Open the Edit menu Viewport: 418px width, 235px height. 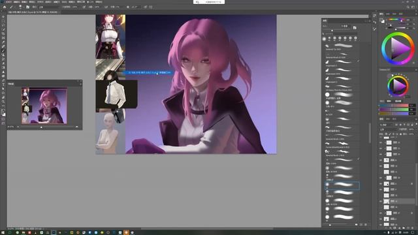(x=16, y=2)
